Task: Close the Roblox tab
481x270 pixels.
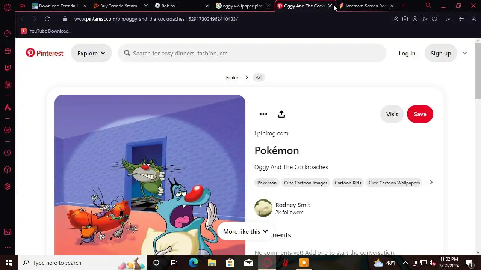Action: click(207, 6)
